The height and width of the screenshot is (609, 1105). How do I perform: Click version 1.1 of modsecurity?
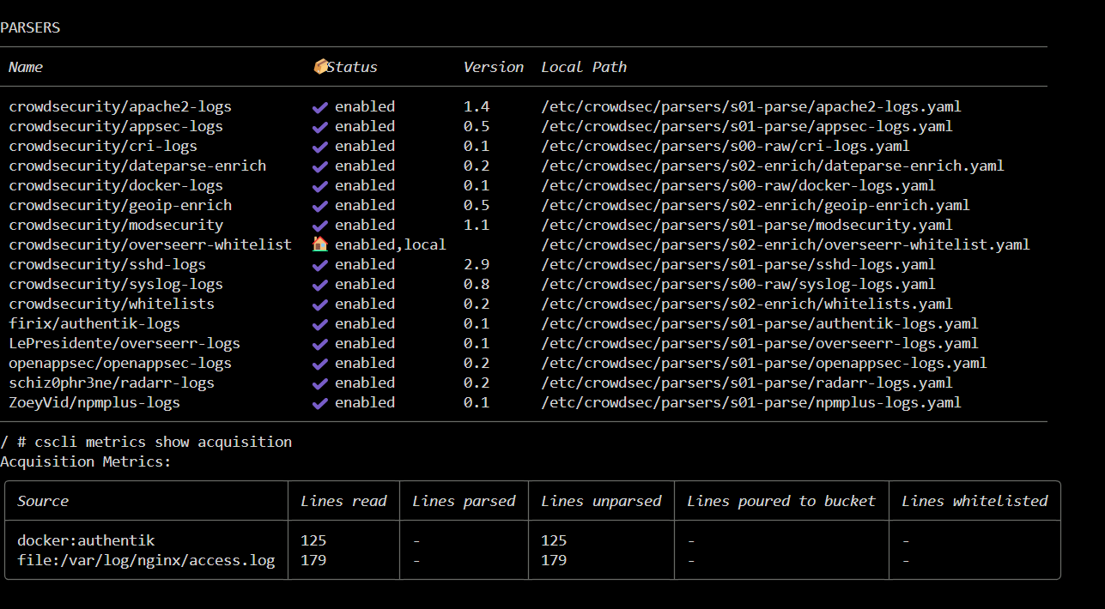point(477,226)
